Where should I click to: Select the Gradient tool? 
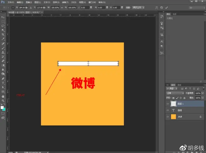[3, 65]
